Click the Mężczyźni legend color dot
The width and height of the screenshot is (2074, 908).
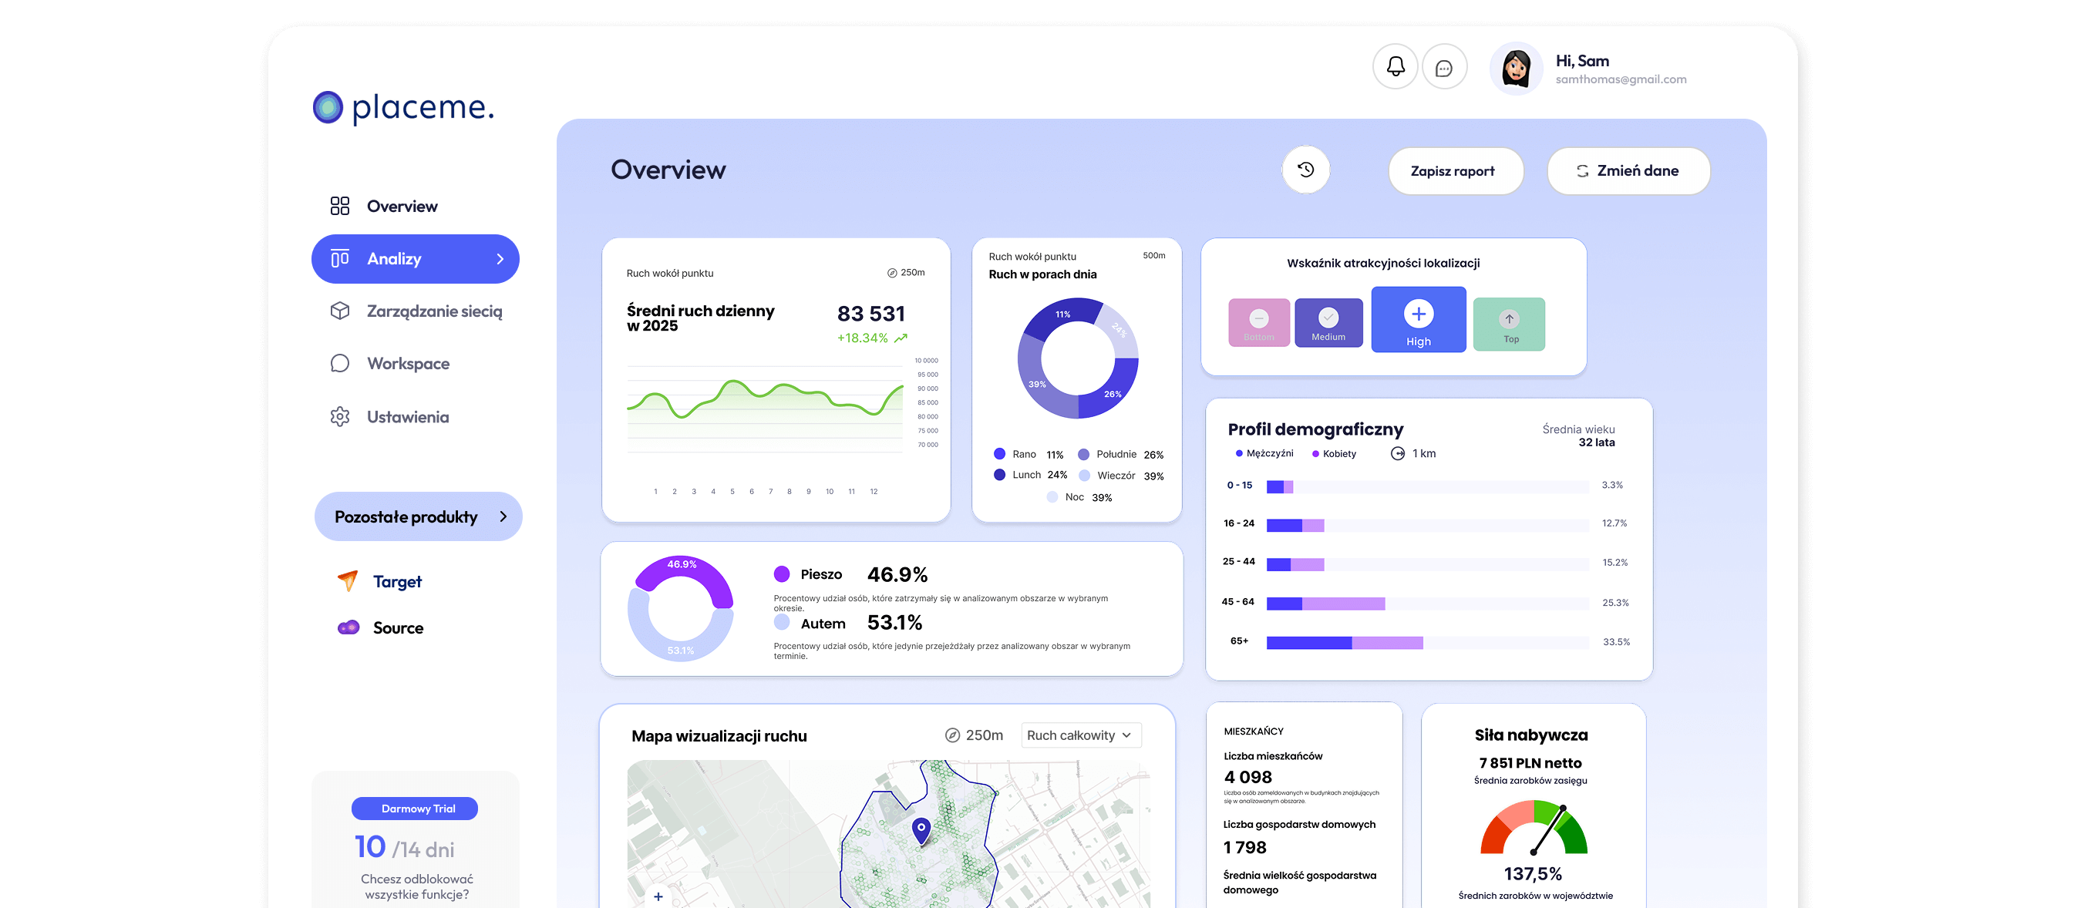[x=1239, y=453]
